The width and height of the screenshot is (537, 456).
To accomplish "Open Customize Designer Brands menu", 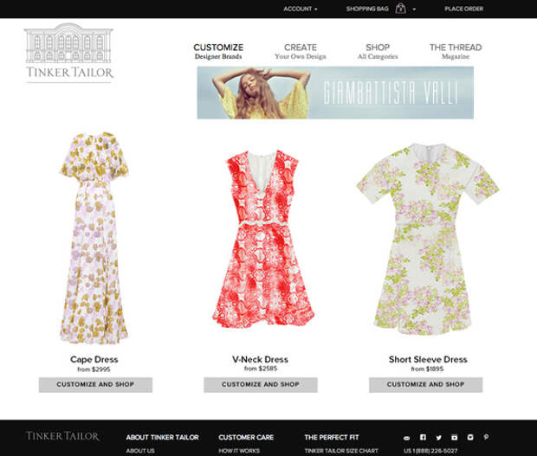I will point(218,51).
